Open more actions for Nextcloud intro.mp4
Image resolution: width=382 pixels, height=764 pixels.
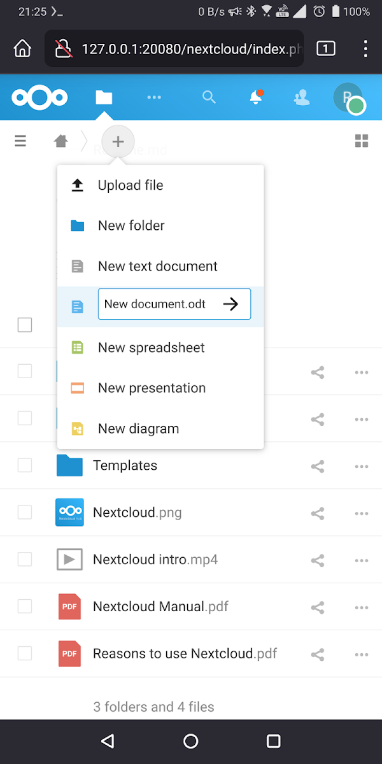(x=362, y=560)
